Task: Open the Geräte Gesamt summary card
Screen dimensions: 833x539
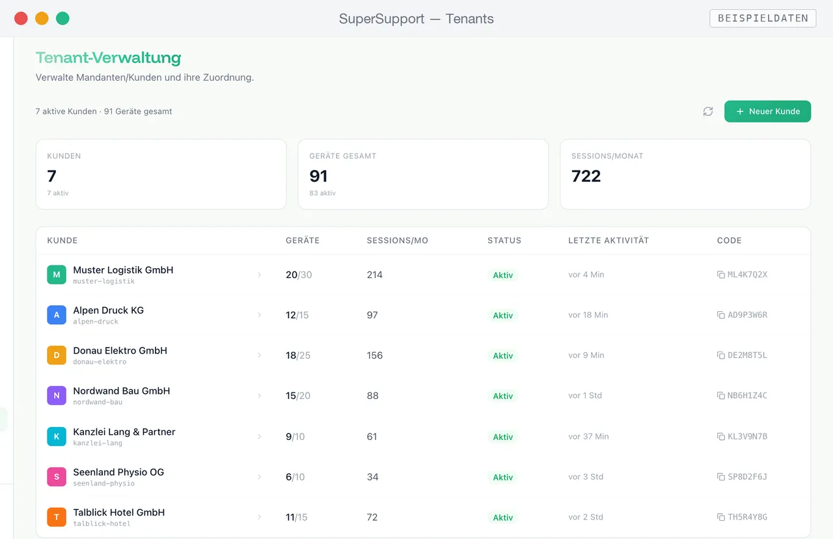Action: point(423,174)
